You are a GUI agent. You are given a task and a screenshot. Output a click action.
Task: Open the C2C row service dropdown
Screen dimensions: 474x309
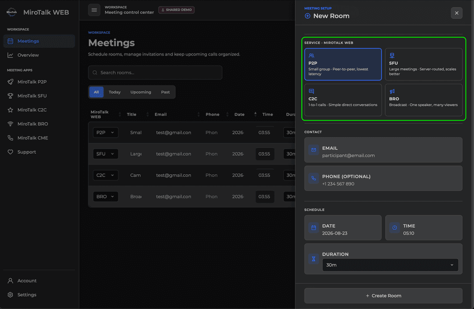click(105, 176)
